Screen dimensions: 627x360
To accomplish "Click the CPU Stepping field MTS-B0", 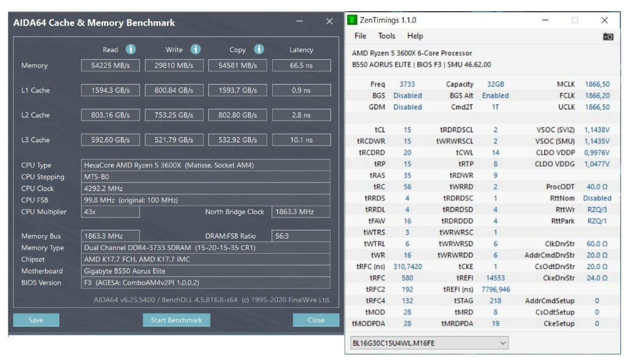I will pyautogui.click(x=206, y=177).
